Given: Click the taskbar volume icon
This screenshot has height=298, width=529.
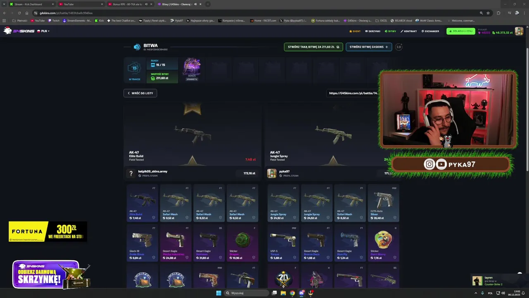Looking at the screenshot, I should point(503,293).
